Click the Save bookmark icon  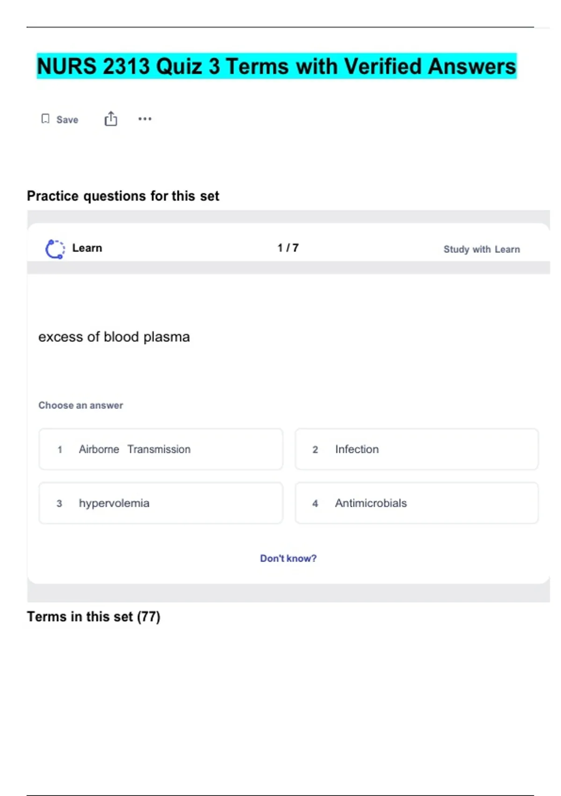pyautogui.click(x=45, y=119)
